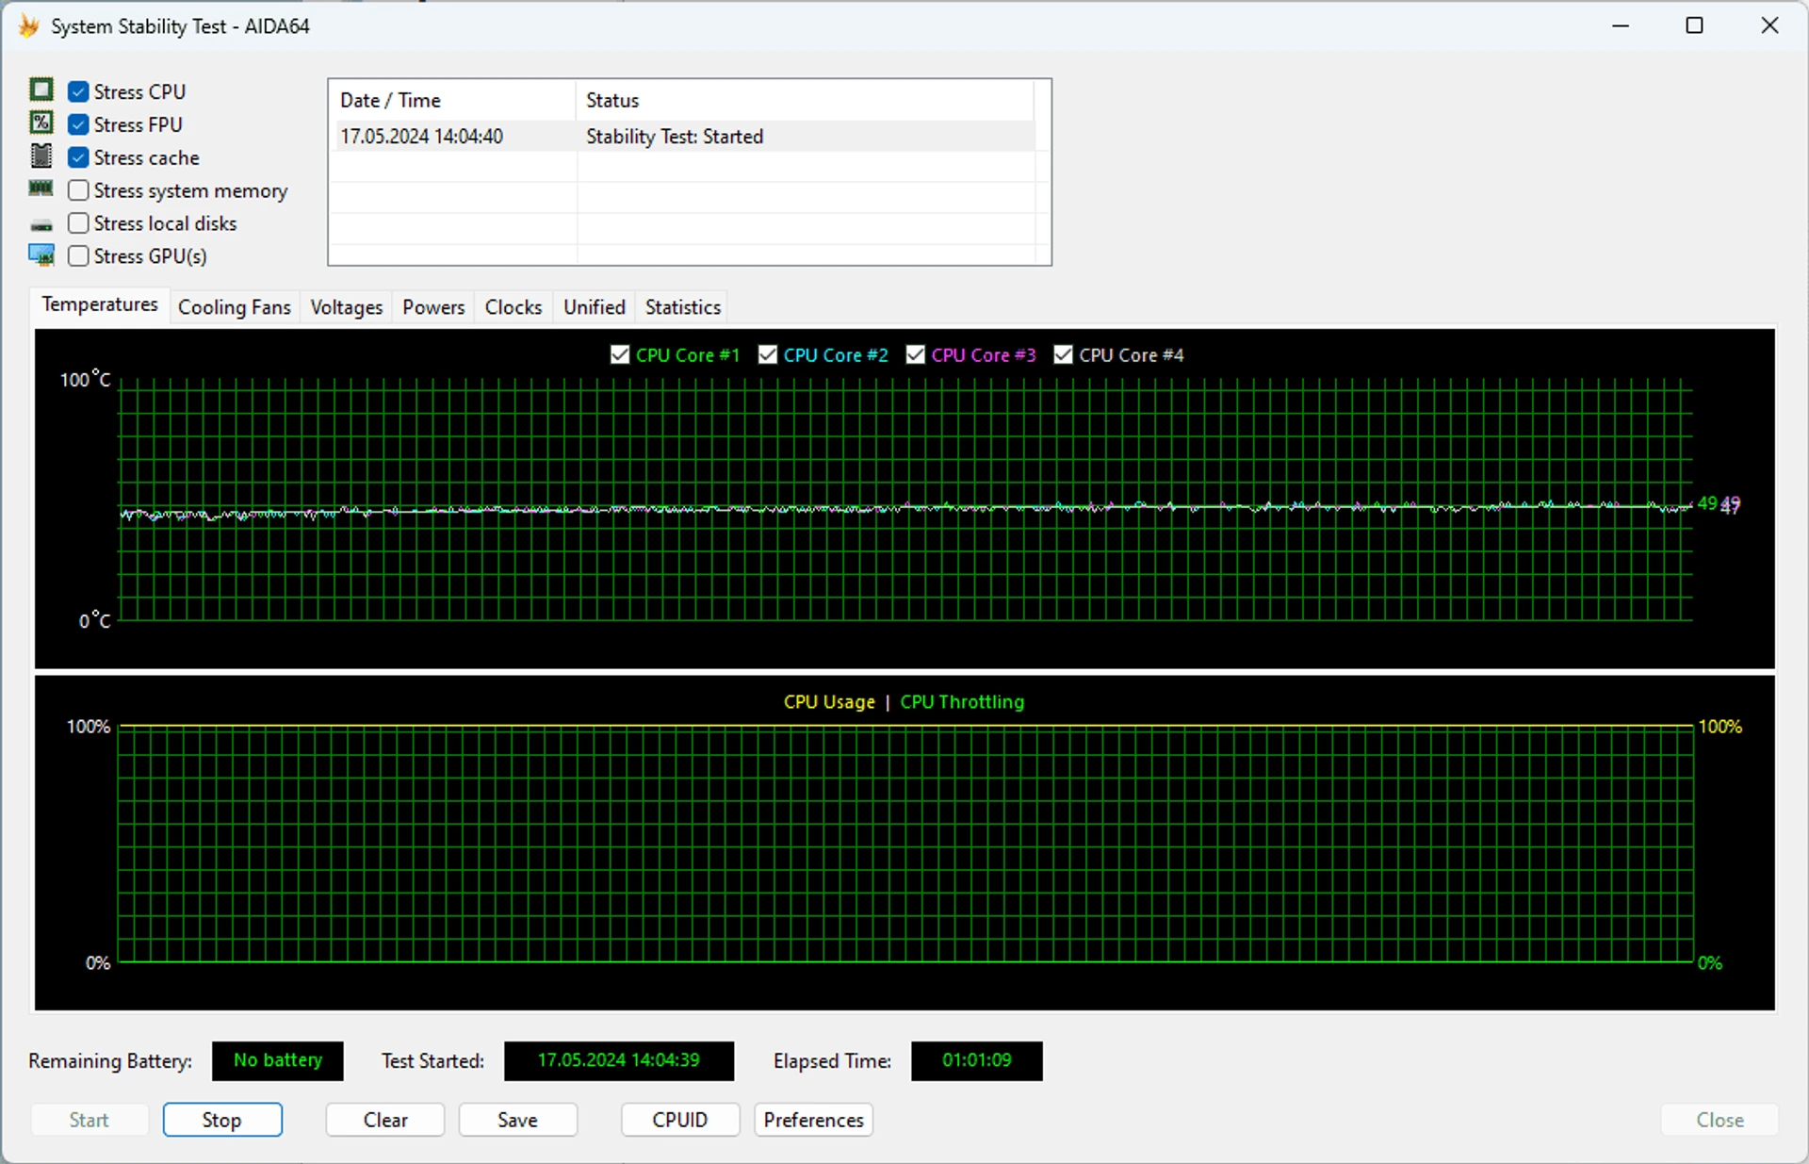Click the Date / Time column header
This screenshot has width=1809, height=1164.
pyautogui.click(x=452, y=100)
